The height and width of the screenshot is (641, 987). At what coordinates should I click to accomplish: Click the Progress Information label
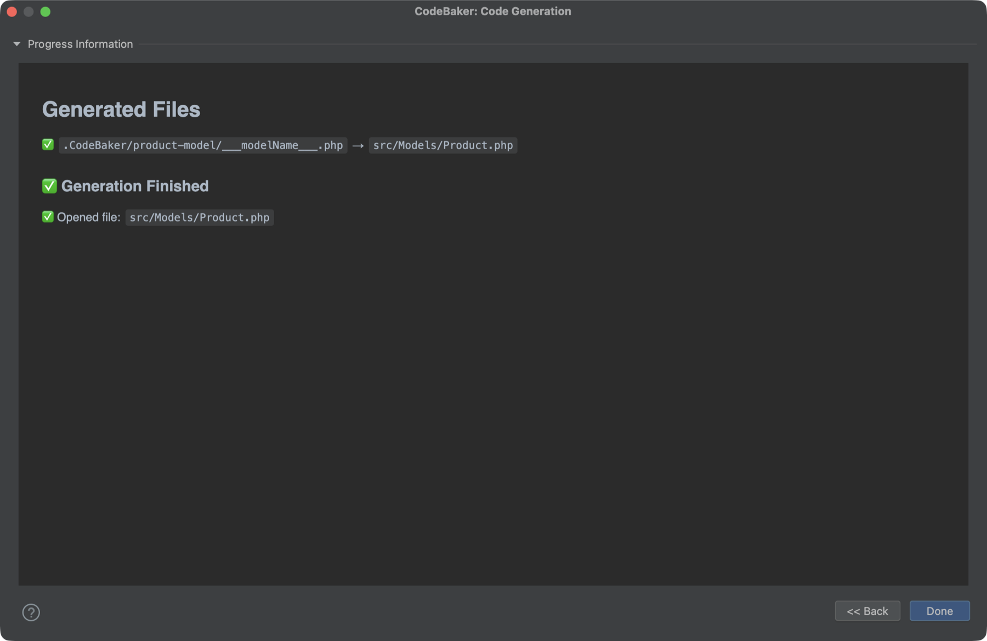click(x=80, y=44)
